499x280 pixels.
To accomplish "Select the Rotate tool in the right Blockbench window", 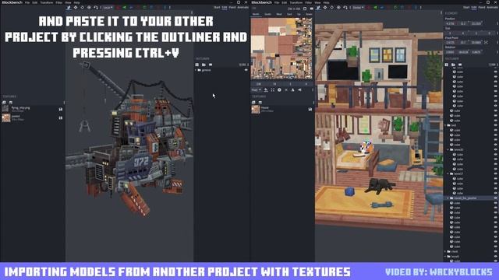I will point(331,7).
